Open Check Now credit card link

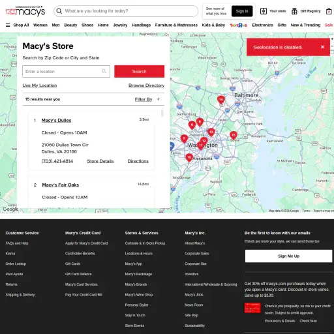coord(308,321)
